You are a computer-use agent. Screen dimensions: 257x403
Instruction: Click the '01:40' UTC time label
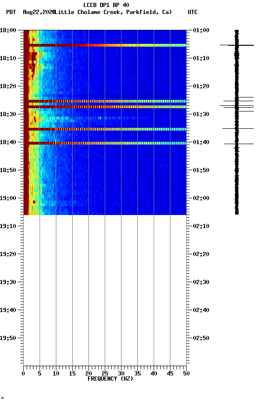(x=201, y=142)
